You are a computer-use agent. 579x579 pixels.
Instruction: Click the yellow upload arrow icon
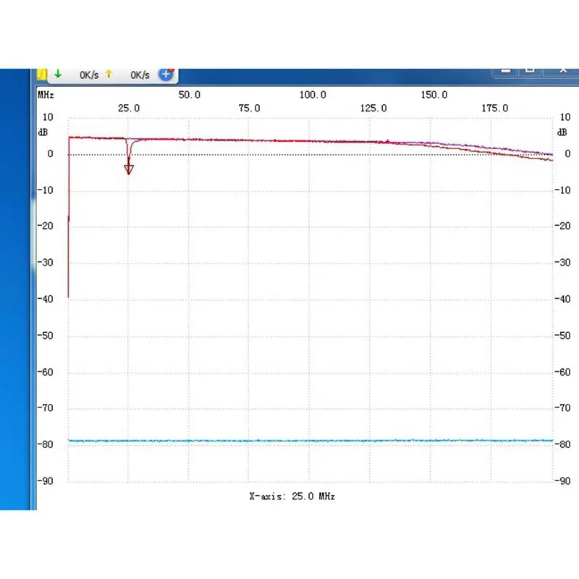pyautogui.click(x=109, y=74)
